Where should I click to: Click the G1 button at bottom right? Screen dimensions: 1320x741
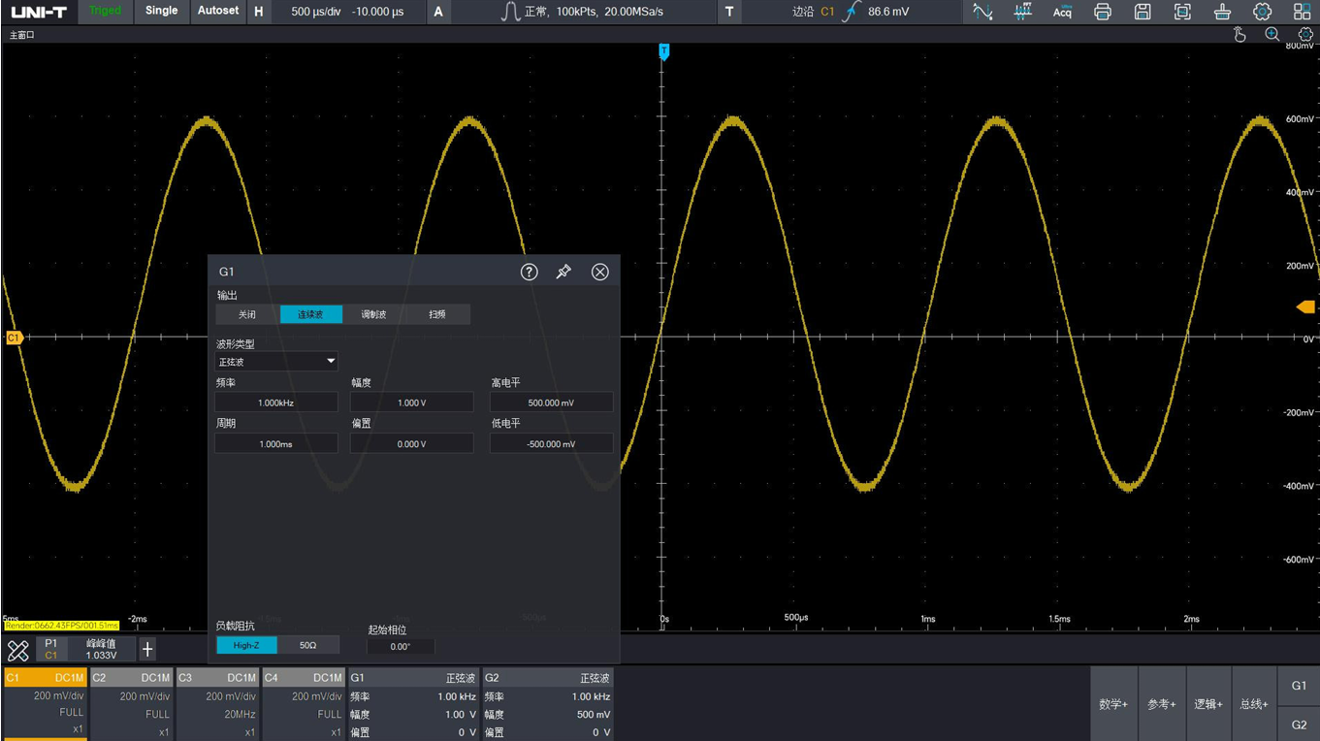[x=1299, y=686]
